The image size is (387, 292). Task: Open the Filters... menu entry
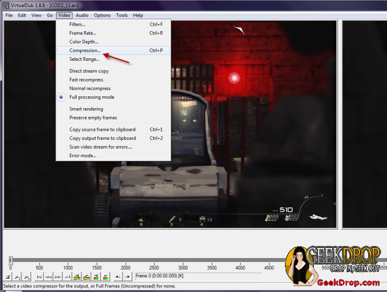pyautogui.click(x=77, y=24)
